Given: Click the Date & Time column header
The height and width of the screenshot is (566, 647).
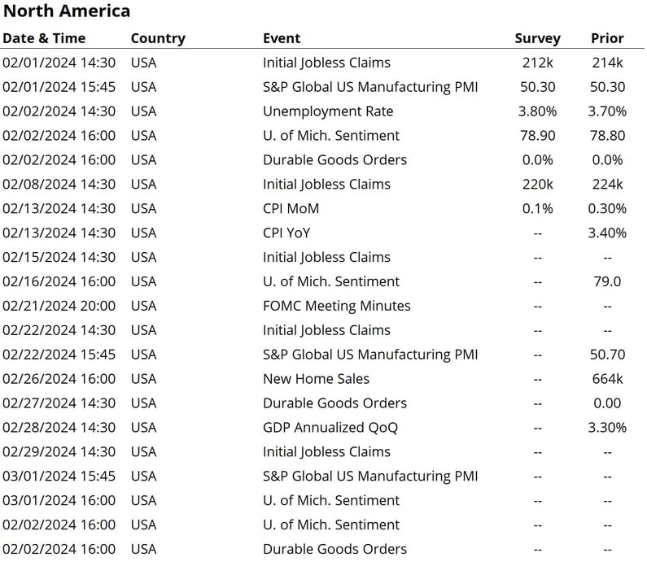Looking at the screenshot, I should 44,38.
